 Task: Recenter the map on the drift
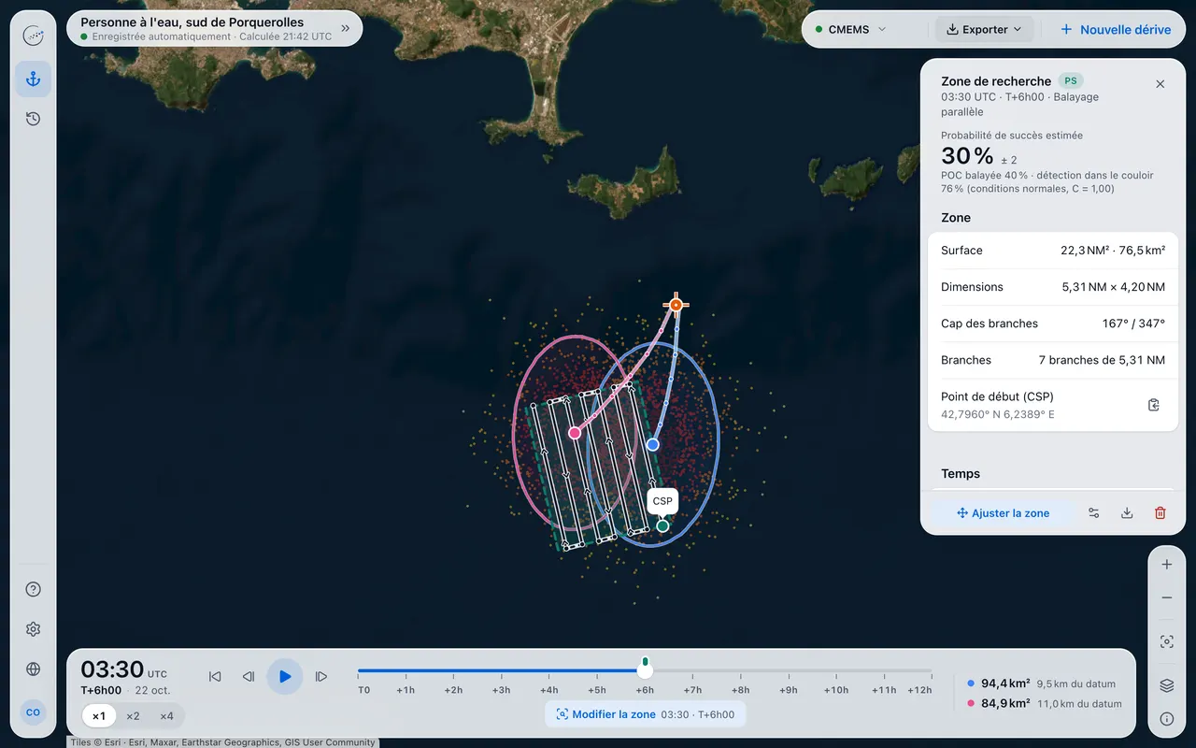point(1167,641)
